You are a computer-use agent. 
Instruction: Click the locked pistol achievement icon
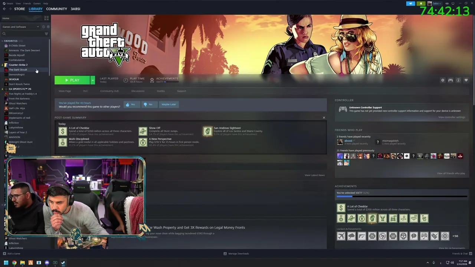(x=362, y=236)
